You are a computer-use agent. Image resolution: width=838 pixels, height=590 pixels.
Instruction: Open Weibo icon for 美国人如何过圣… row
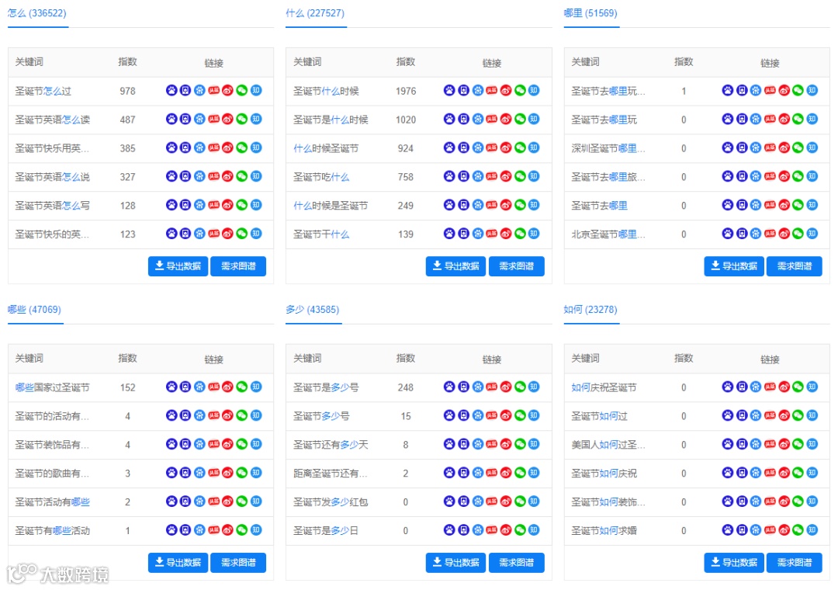click(784, 444)
